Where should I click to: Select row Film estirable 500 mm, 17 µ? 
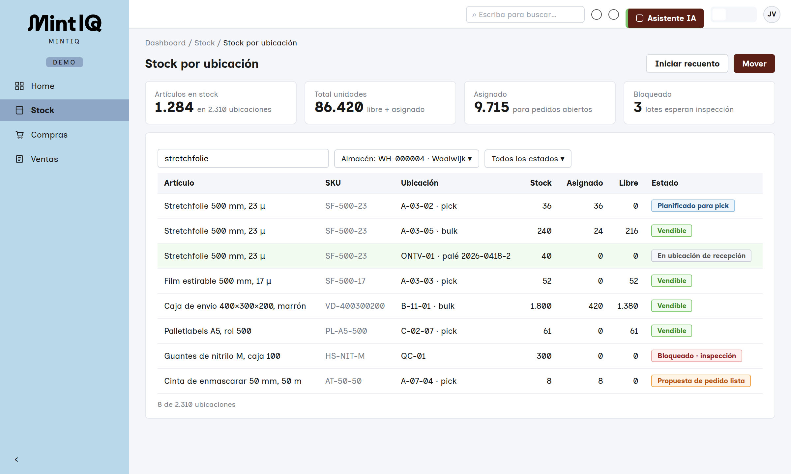[460, 281]
